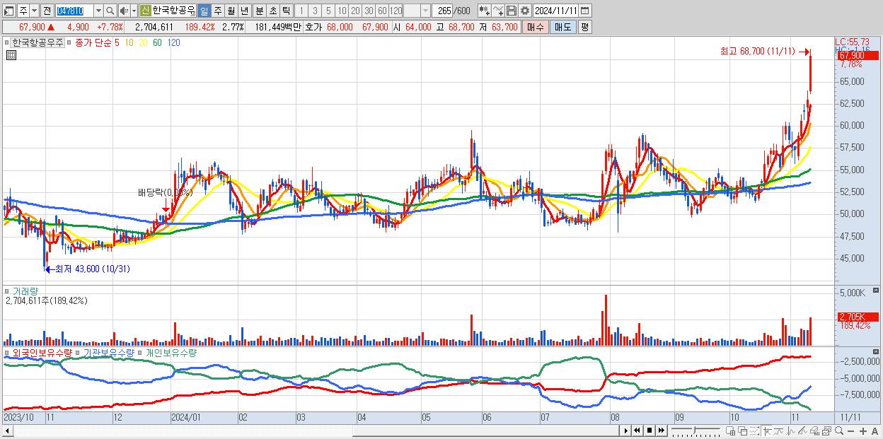883x439 pixels.
Task: Click the blue 매도 sell button
Action: [x=563, y=27]
